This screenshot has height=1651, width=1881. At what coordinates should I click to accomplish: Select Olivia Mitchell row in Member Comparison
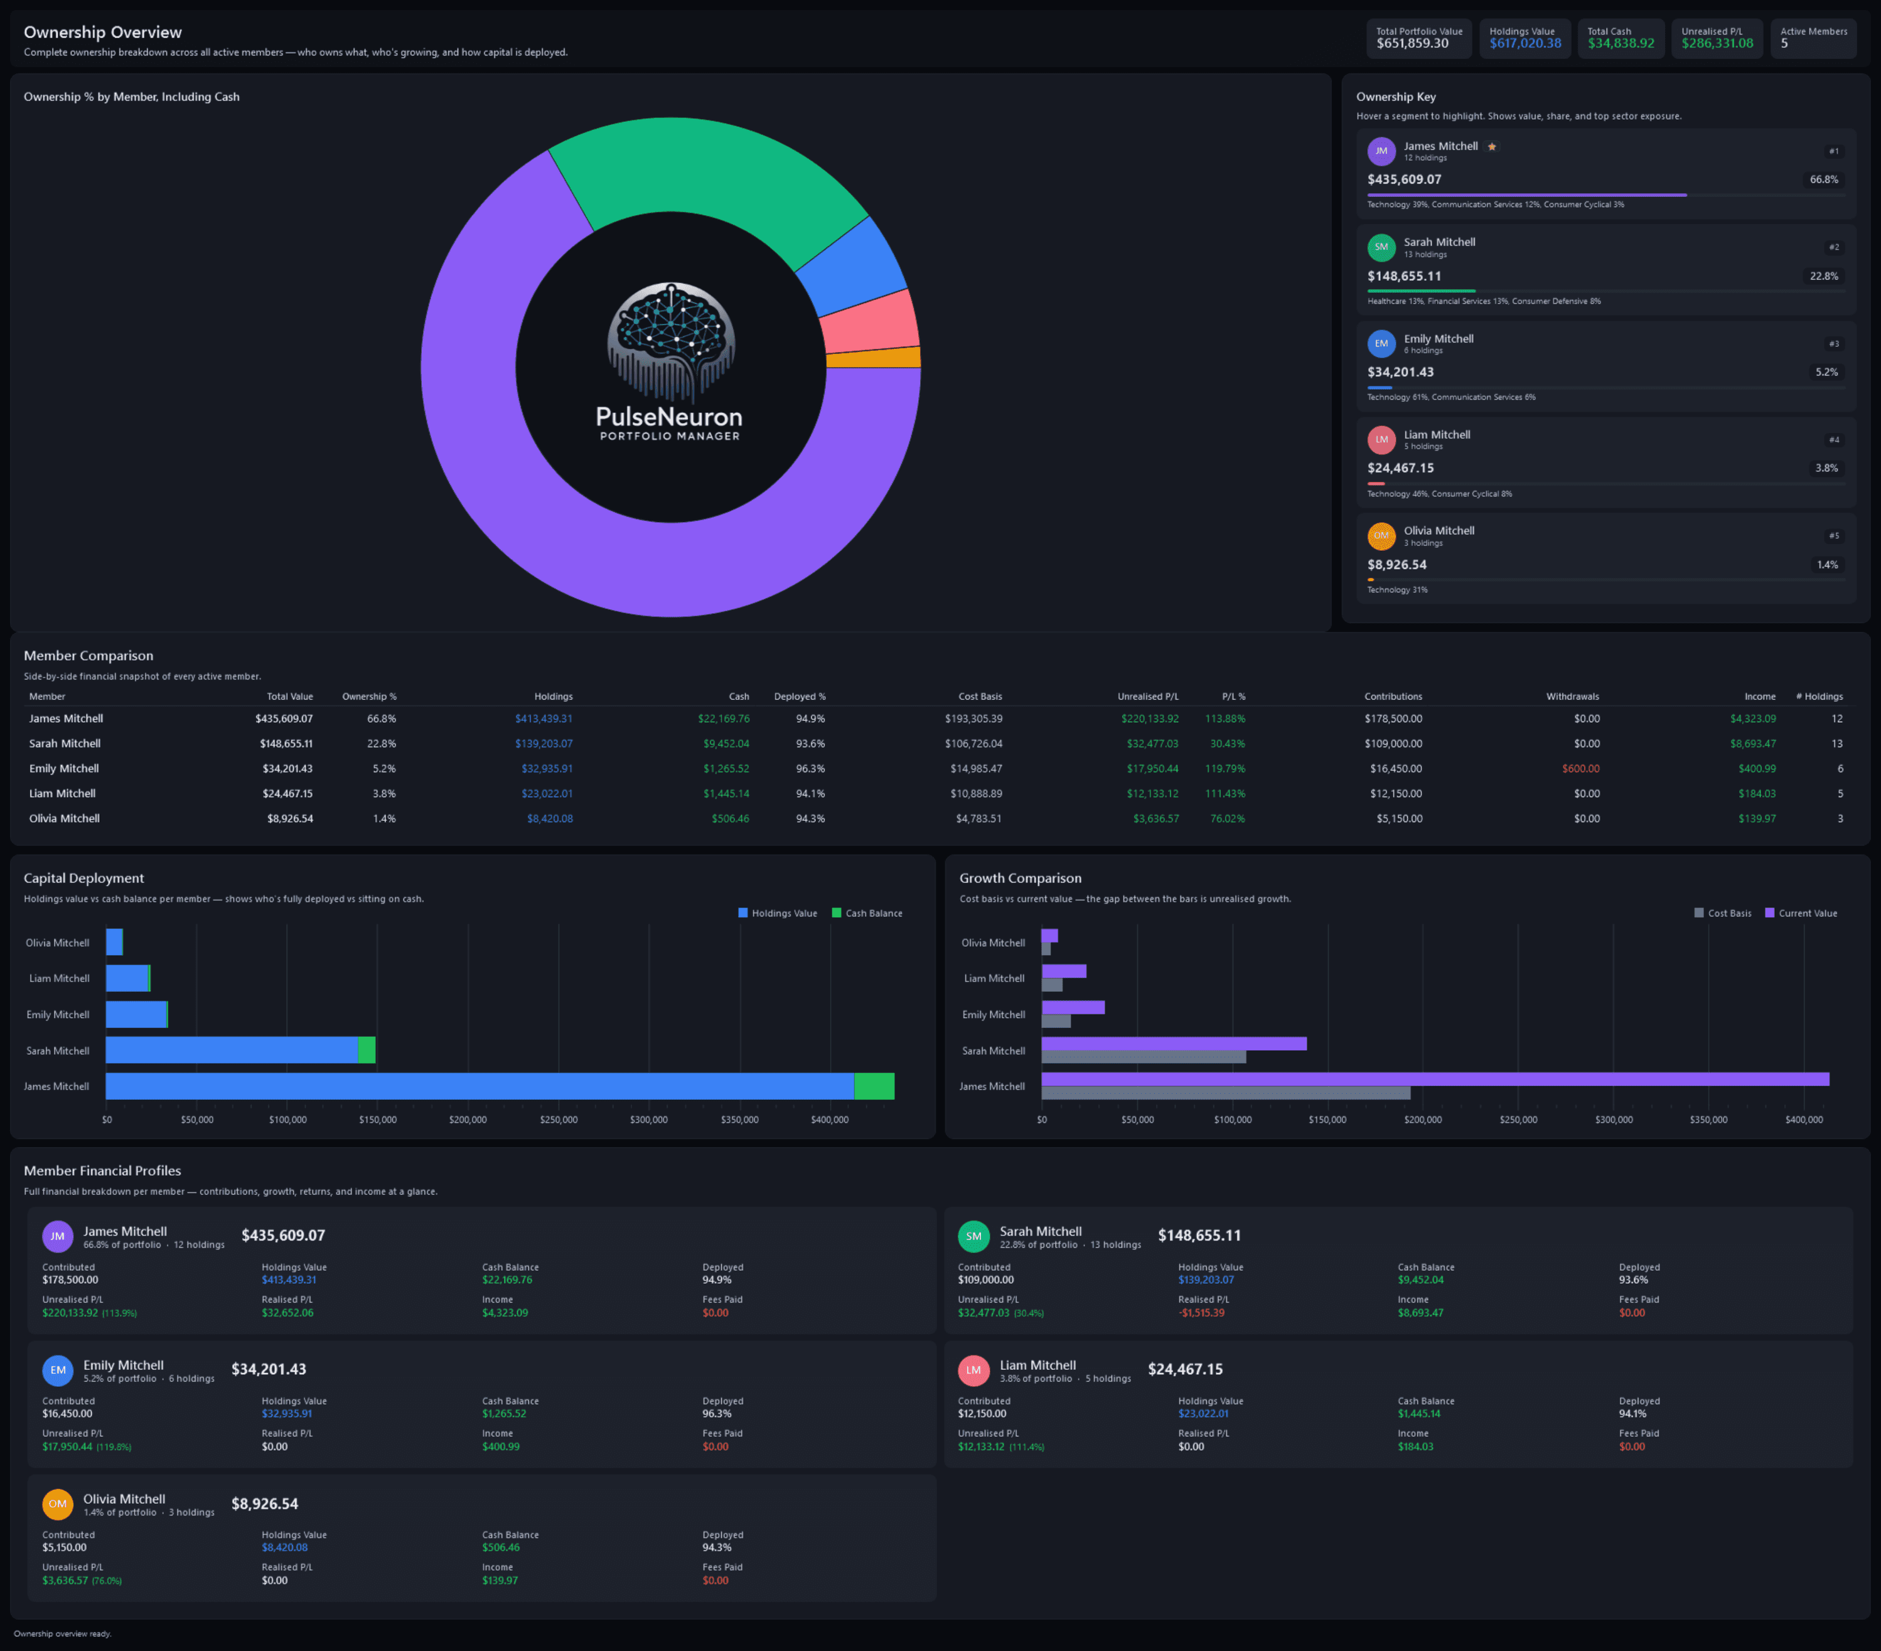click(x=936, y=818)
